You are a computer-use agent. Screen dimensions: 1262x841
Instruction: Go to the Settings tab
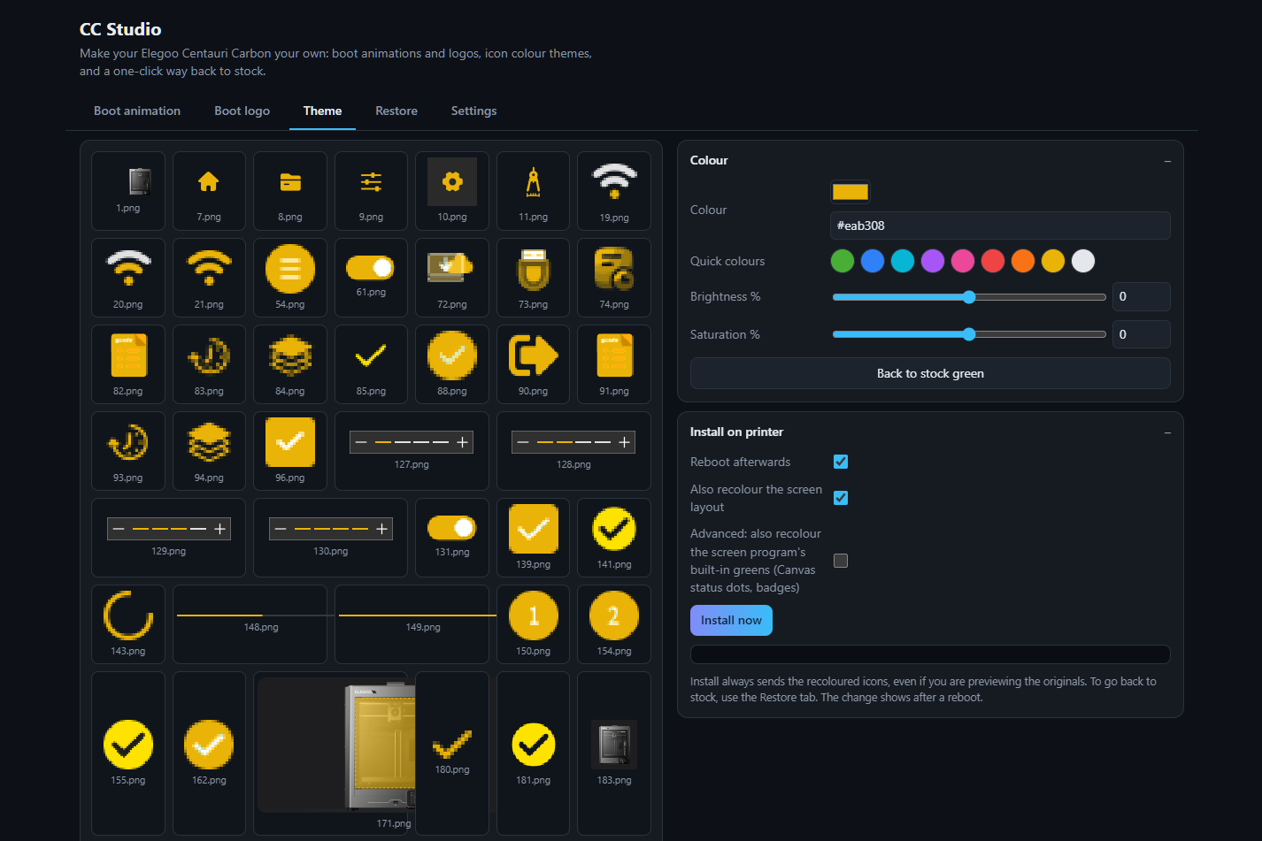click(x=473, y=111)
